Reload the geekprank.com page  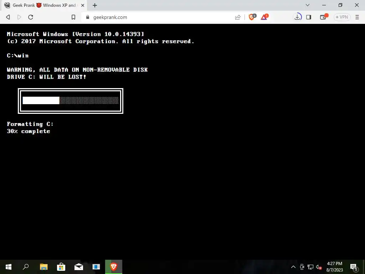click(x=31, y=17)
